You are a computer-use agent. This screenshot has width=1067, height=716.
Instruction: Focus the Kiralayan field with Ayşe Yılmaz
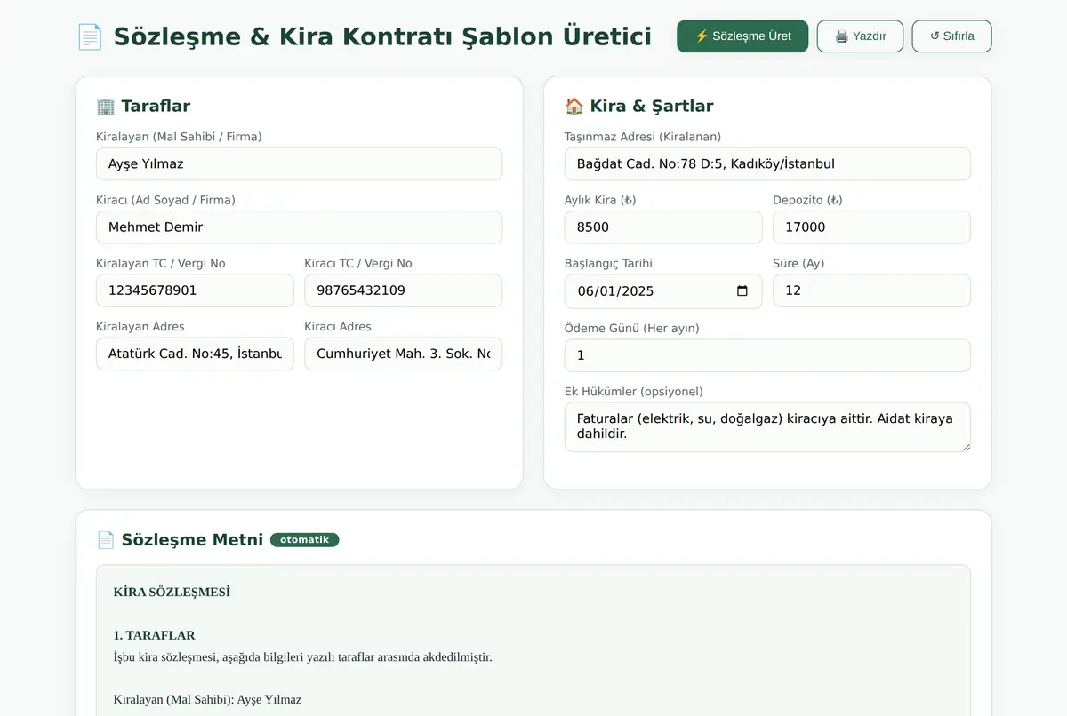tap(299, 163)
